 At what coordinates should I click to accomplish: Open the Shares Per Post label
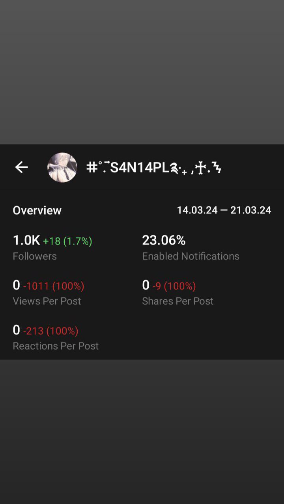177,301
